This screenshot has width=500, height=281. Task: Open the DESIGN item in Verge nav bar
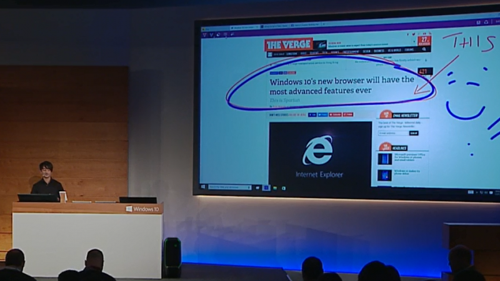pyautogui.click(x=367, y=51)
